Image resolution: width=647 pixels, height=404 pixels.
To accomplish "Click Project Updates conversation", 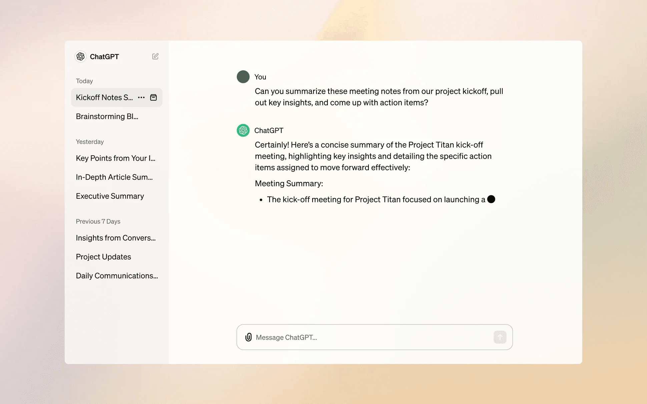I will point(103,256).
